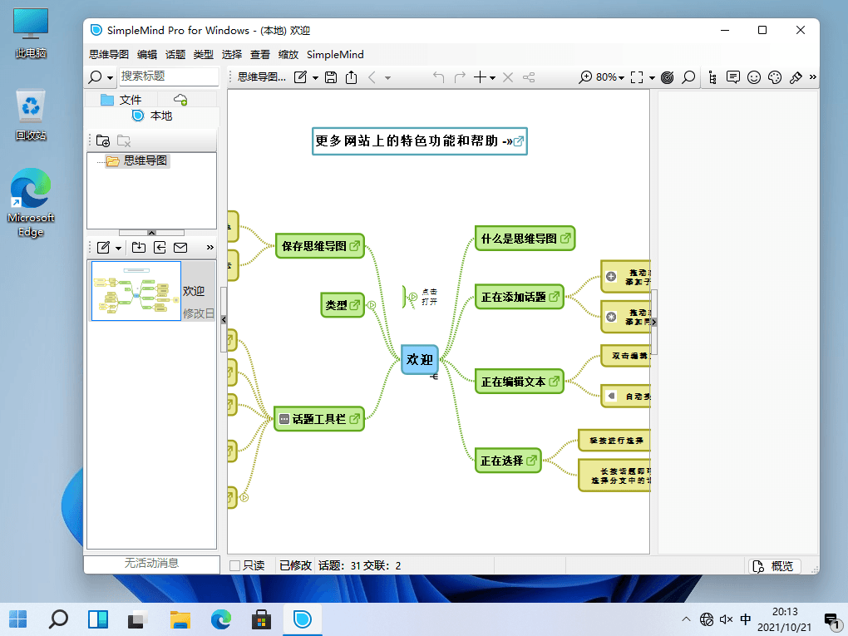Click the add topic plus icon
The image size is (848, 636).
pyautogui.click(x=479, y=77)
